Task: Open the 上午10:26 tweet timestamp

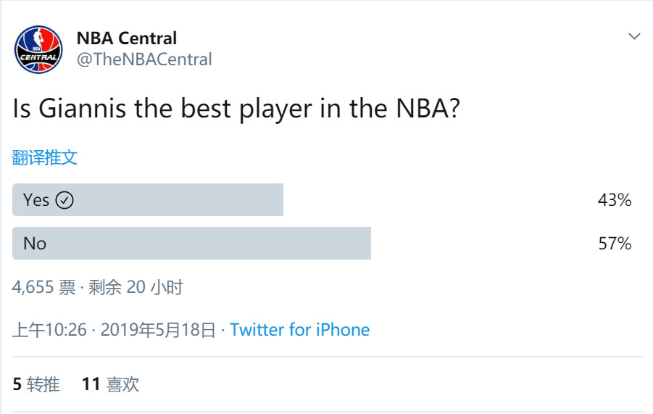Action: pyautogui.click(x=49, y=330)
